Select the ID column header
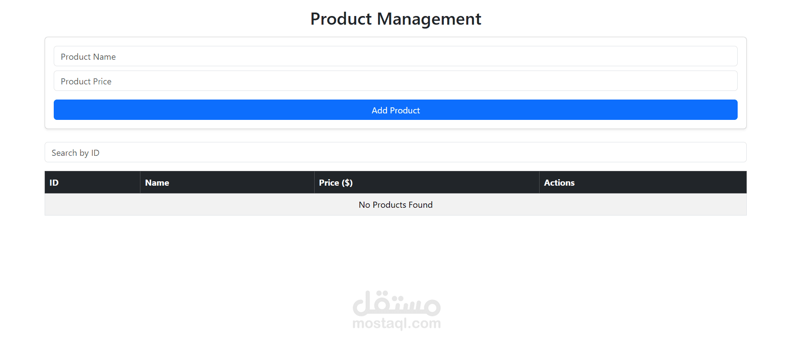The image size is (794, 338). (x=54, y=183)
